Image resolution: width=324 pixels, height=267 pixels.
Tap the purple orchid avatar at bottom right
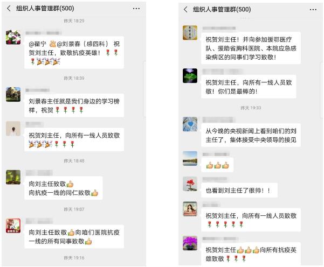(190, 243)
